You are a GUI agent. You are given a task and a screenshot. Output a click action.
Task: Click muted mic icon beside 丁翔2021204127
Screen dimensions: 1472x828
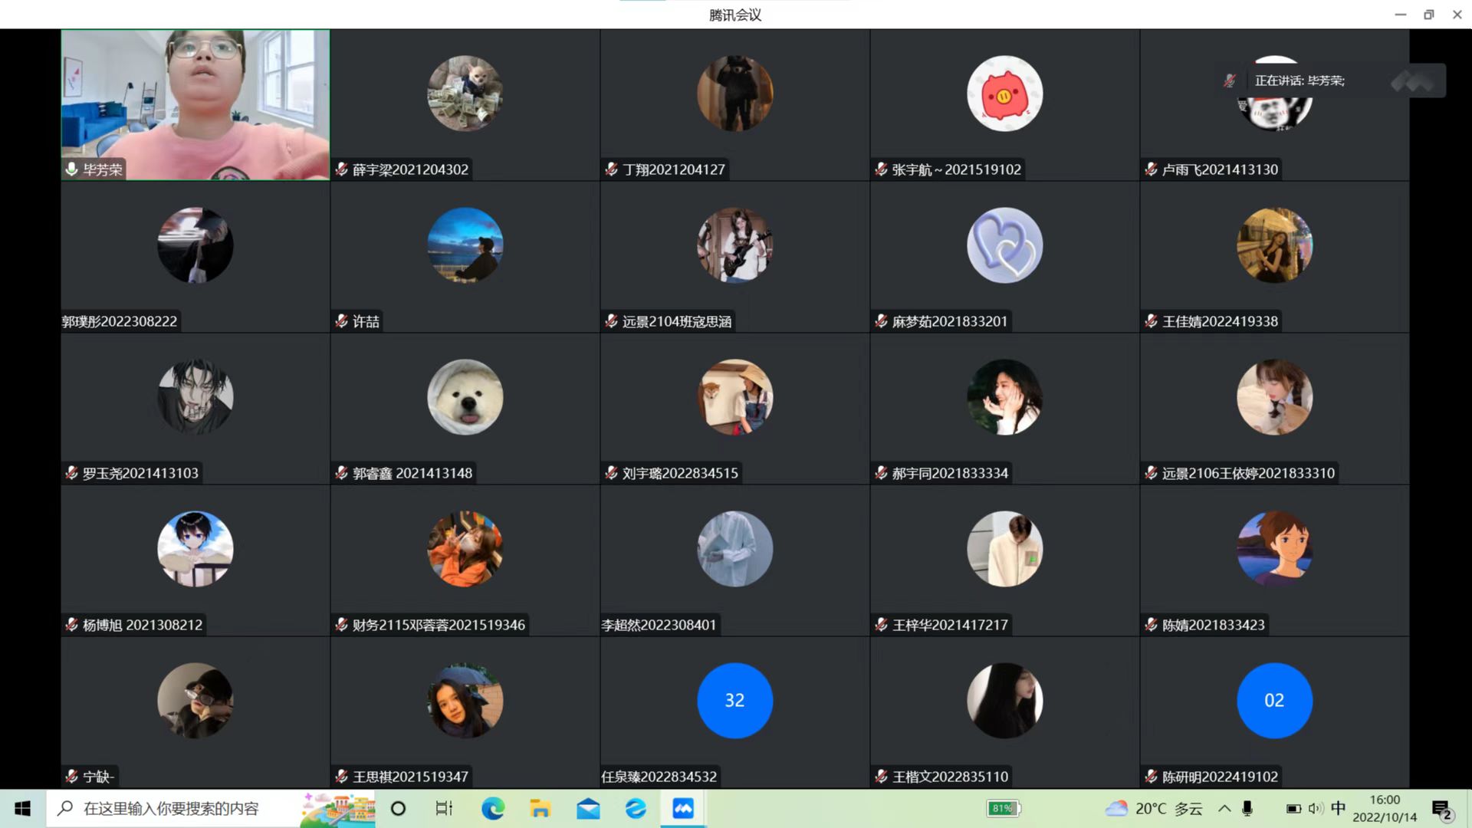tap(612, 169)
